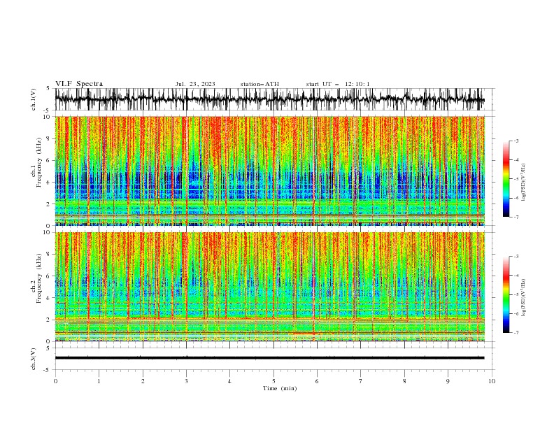Click the "VLF Spectra" plot title
The width and height of the screenshot is (554, 428).
point(79,84)
